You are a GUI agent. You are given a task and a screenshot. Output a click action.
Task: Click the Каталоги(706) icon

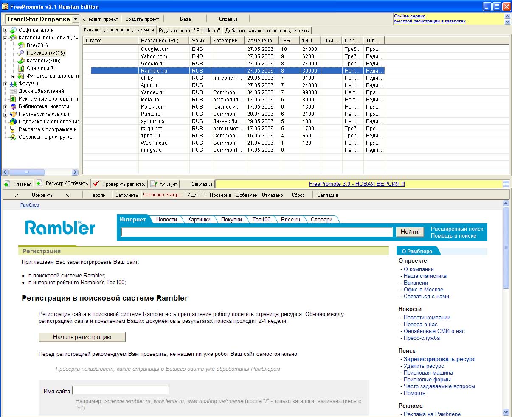click(21, 61)
